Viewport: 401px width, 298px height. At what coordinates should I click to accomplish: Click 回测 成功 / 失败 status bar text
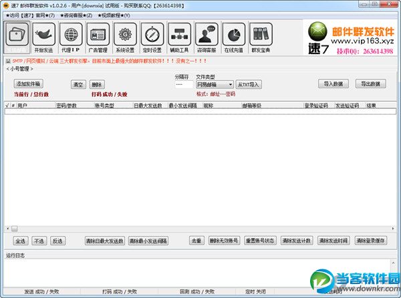(197, 291)
